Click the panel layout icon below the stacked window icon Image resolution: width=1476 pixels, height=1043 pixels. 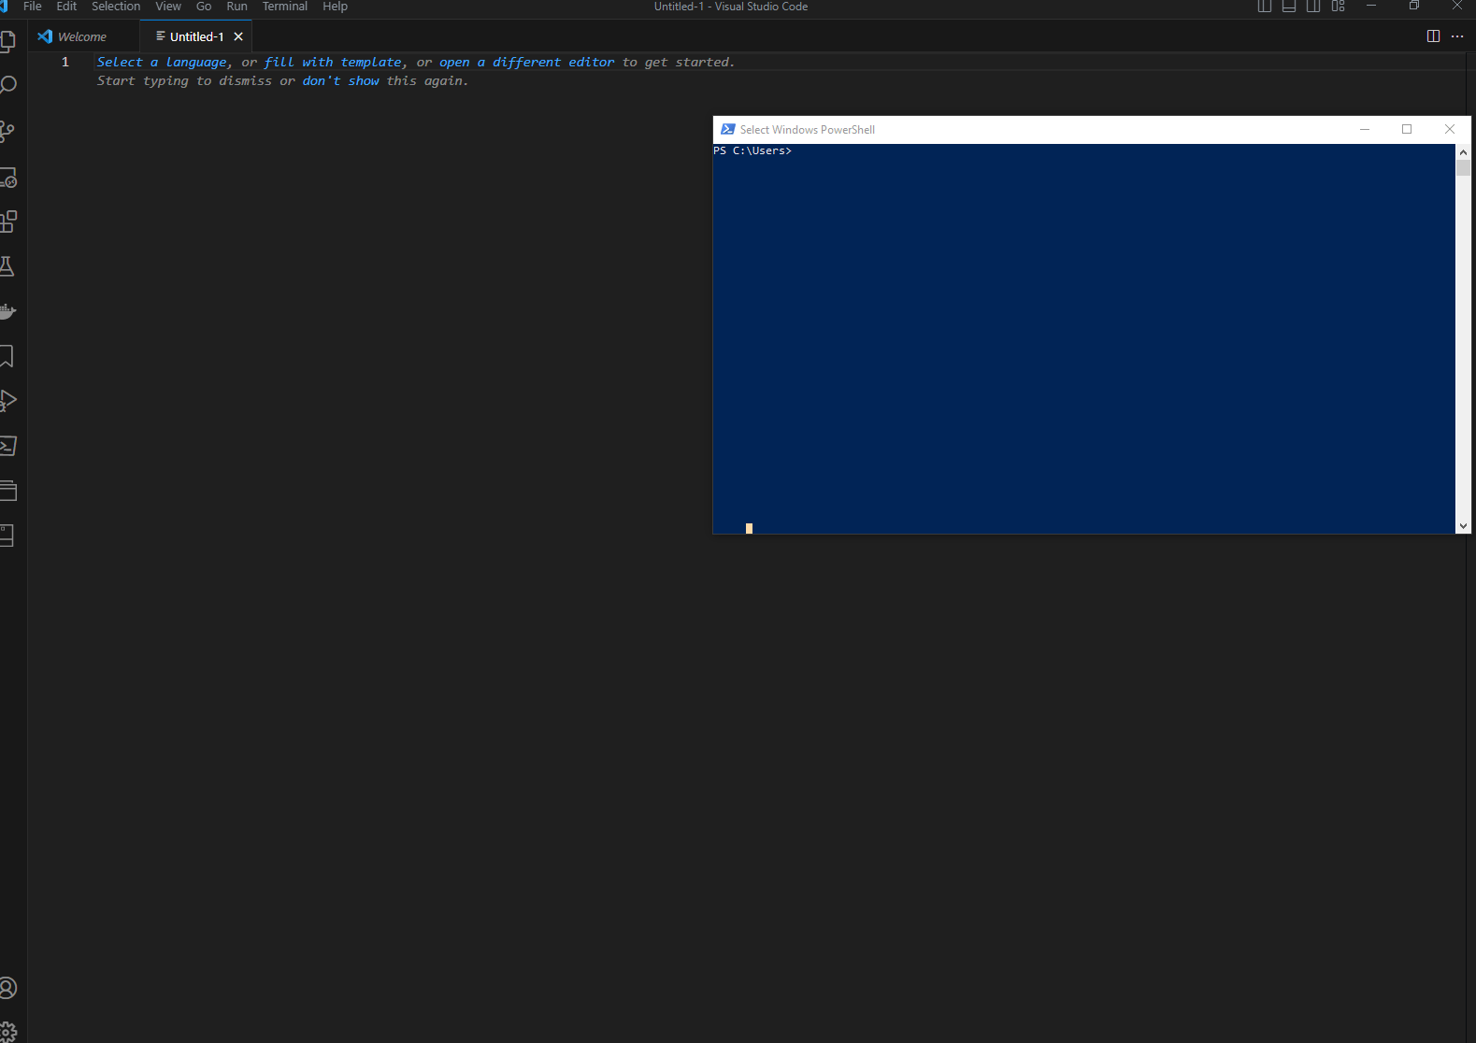tap(7, 536)
